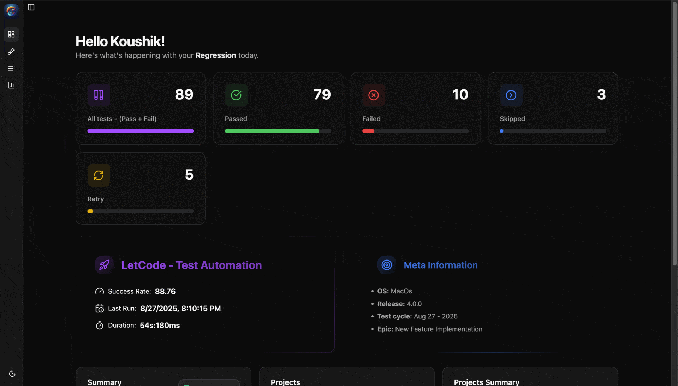Click the red Failed cross icon
The width and height of the screenshot is (678, 386).
coord(373,95)
